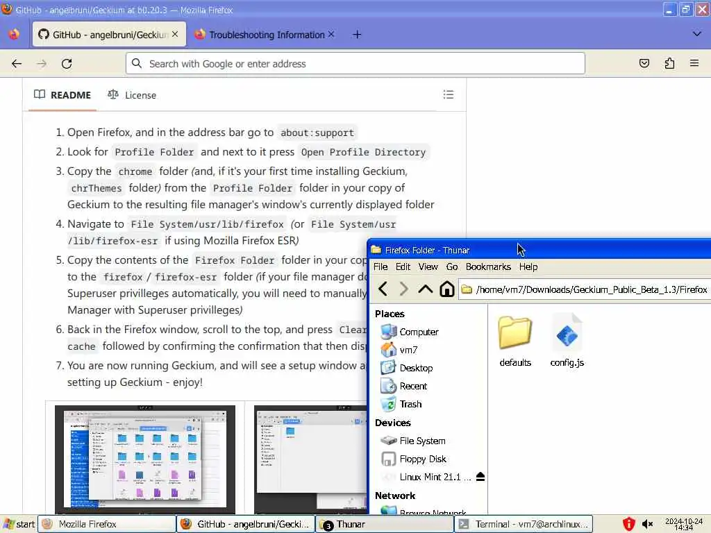711x533 pixels.
Task: Expand the list all tabs chevron
Action: click(x=697, y=34)
